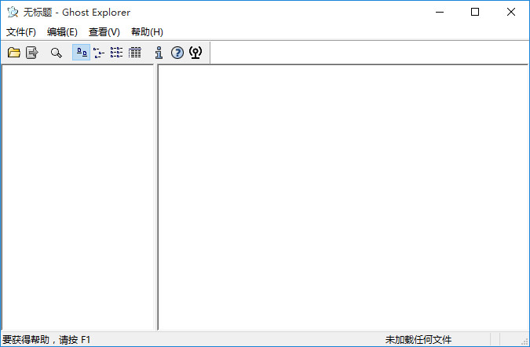Click inside the empty left folder tree pane
The width and height of the screenshot is (530, 347).
point(77,196)
